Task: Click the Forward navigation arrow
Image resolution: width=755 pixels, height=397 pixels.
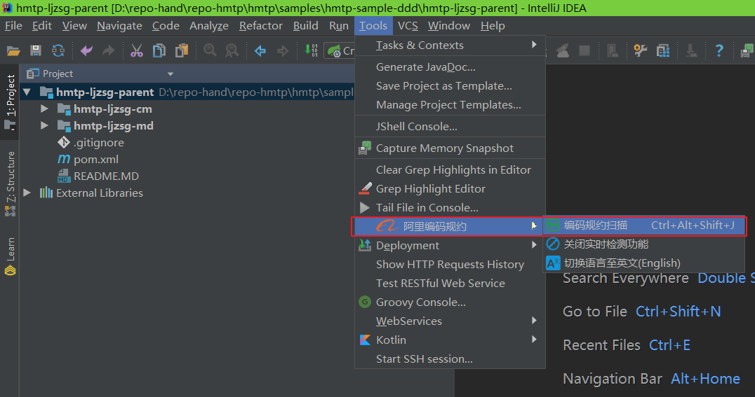Action: [283, 50]
